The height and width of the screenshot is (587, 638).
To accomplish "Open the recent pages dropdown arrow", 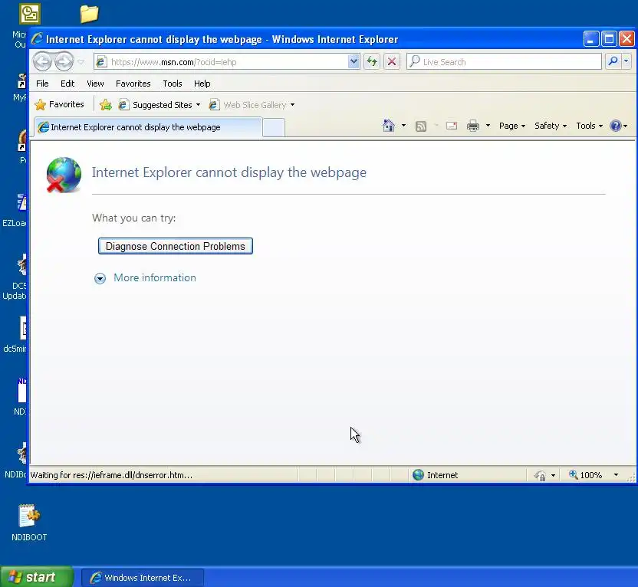I will 81,62.
